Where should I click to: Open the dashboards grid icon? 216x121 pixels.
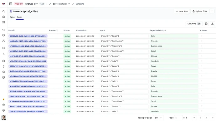tap(3, 22)
